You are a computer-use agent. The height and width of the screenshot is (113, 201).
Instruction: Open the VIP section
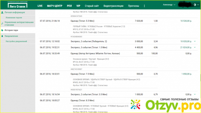78,6
